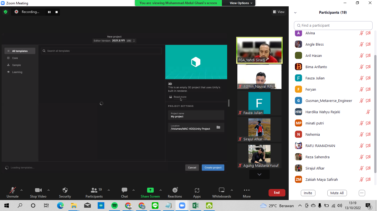
Task: Click the Mute All button
Action: click(337, 193)
